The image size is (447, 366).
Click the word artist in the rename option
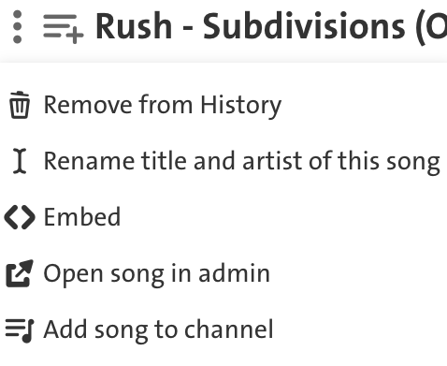[273, 161]
